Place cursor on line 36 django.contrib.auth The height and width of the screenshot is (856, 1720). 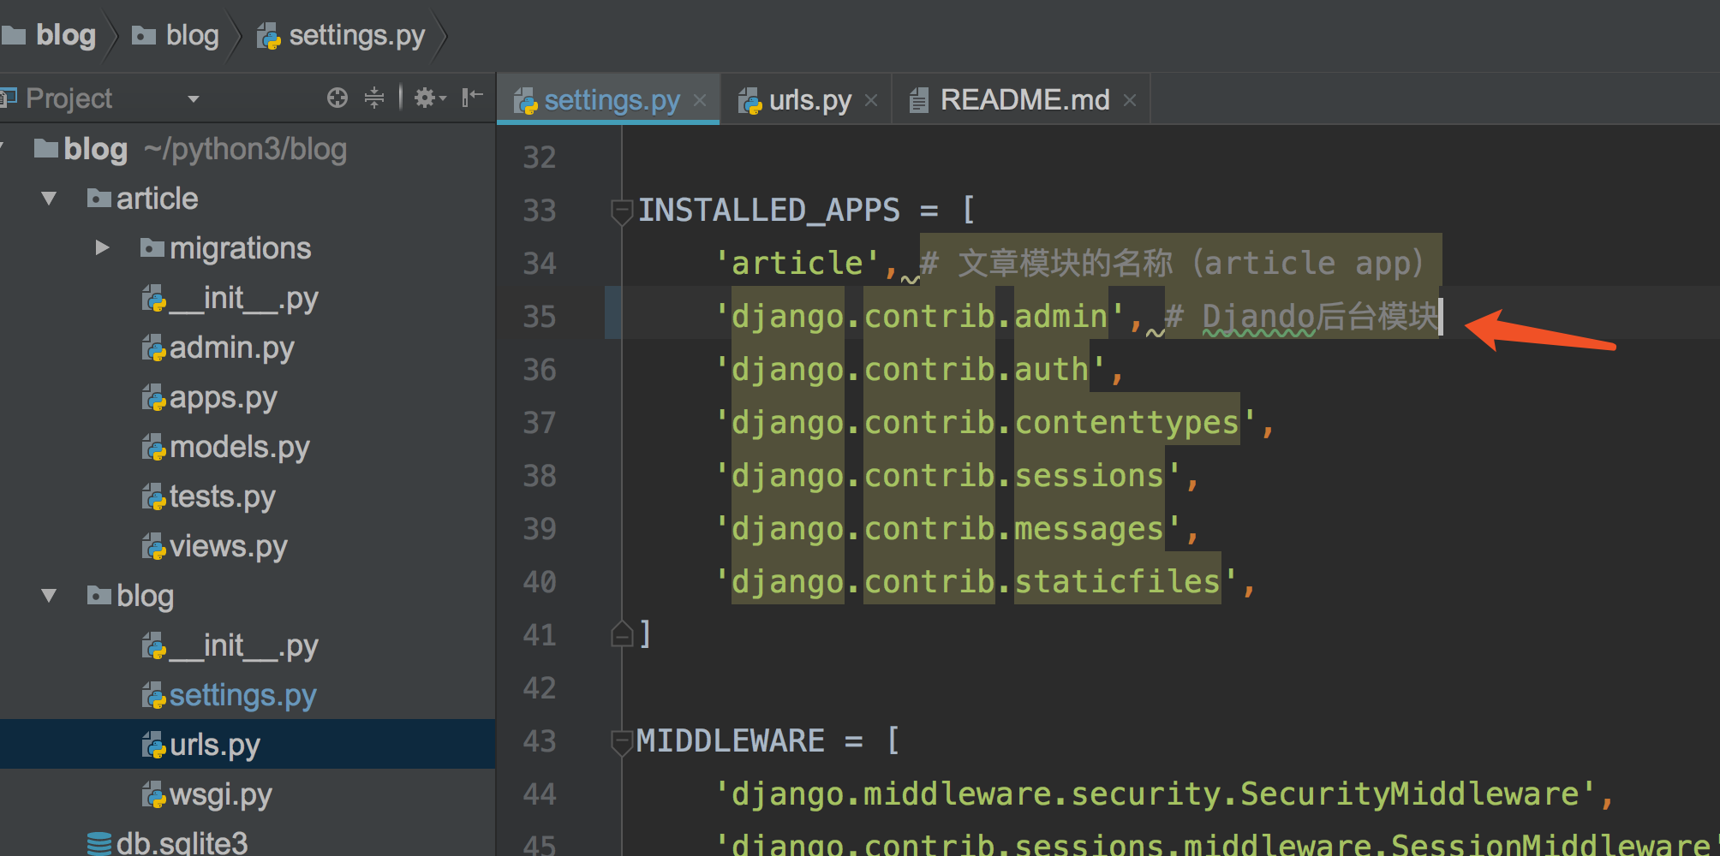click(x=917, y=370)
